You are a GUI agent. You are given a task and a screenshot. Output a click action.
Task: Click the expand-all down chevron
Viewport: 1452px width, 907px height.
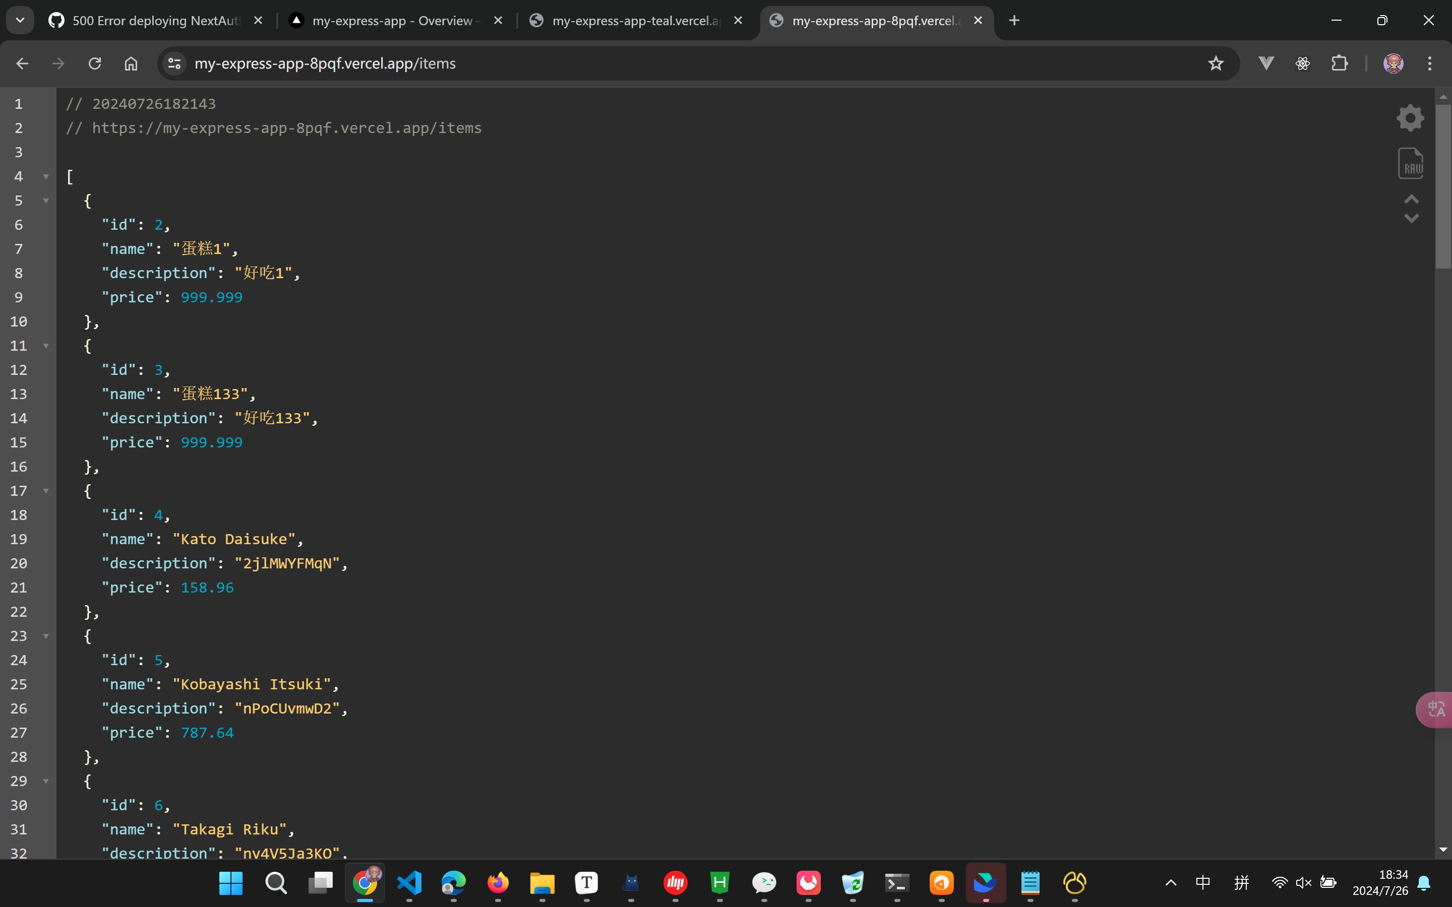[1411, 218]
